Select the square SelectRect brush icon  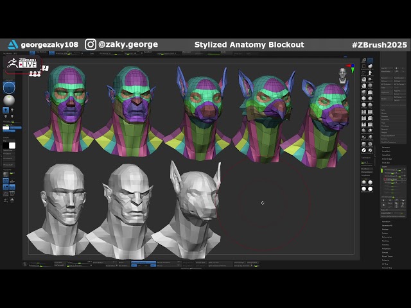(363, 66)
